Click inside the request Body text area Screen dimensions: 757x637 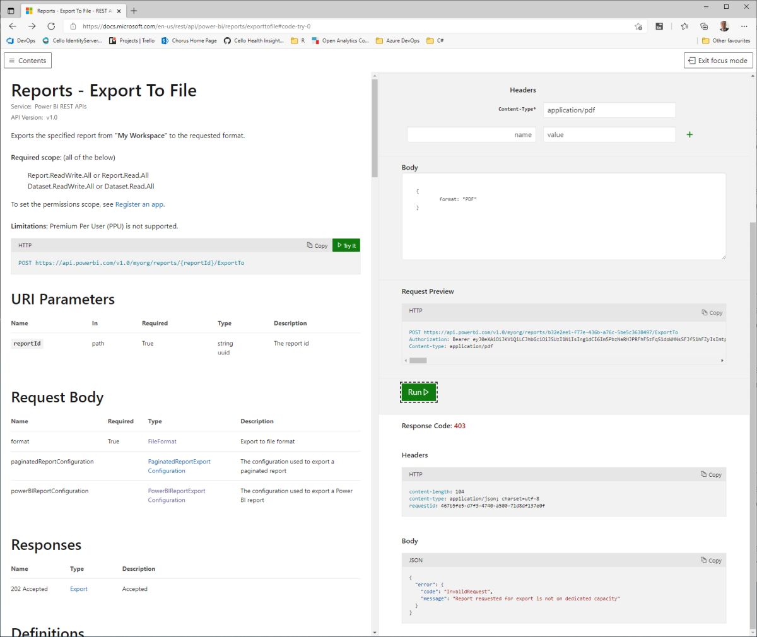click(x=564, y=216)
